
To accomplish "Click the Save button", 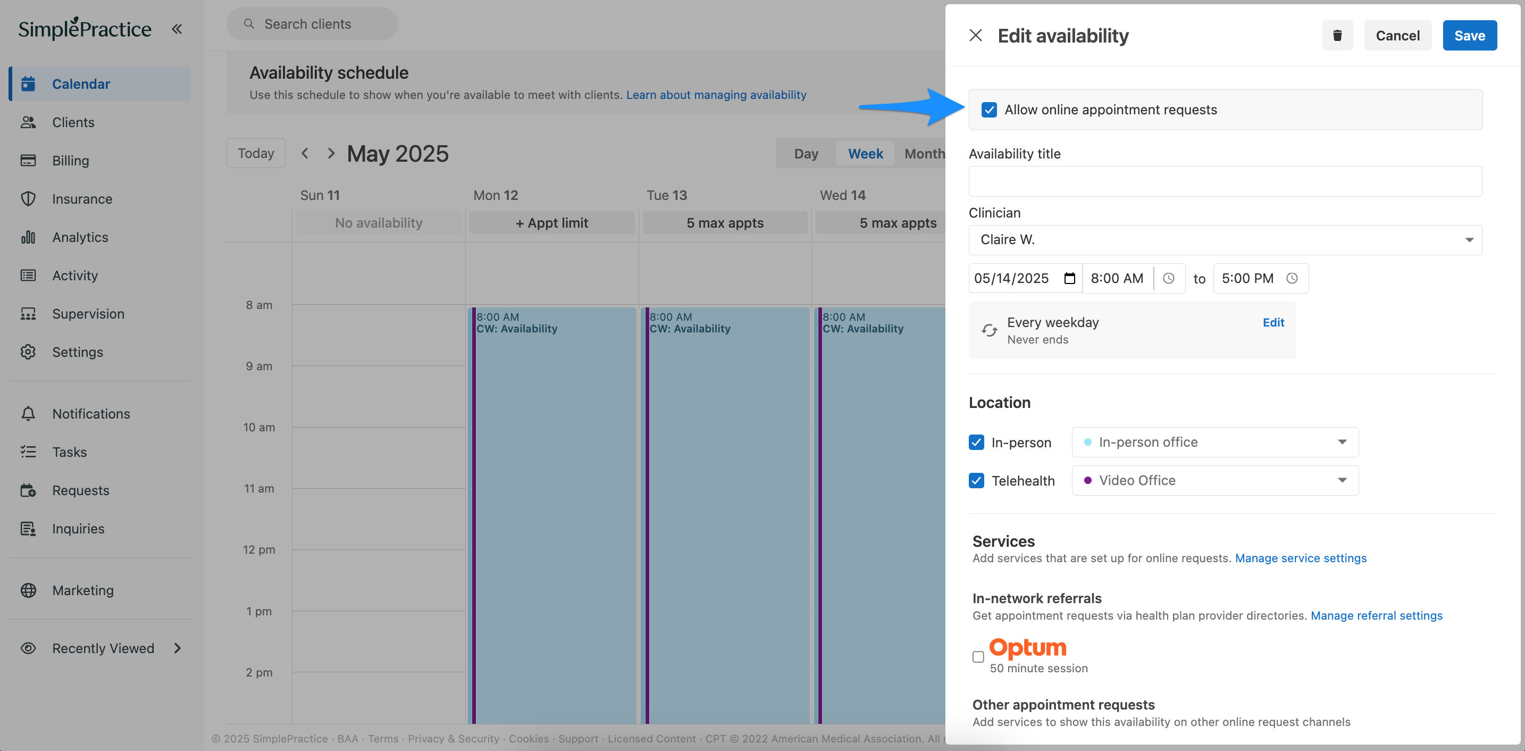I will [1469, 36].
